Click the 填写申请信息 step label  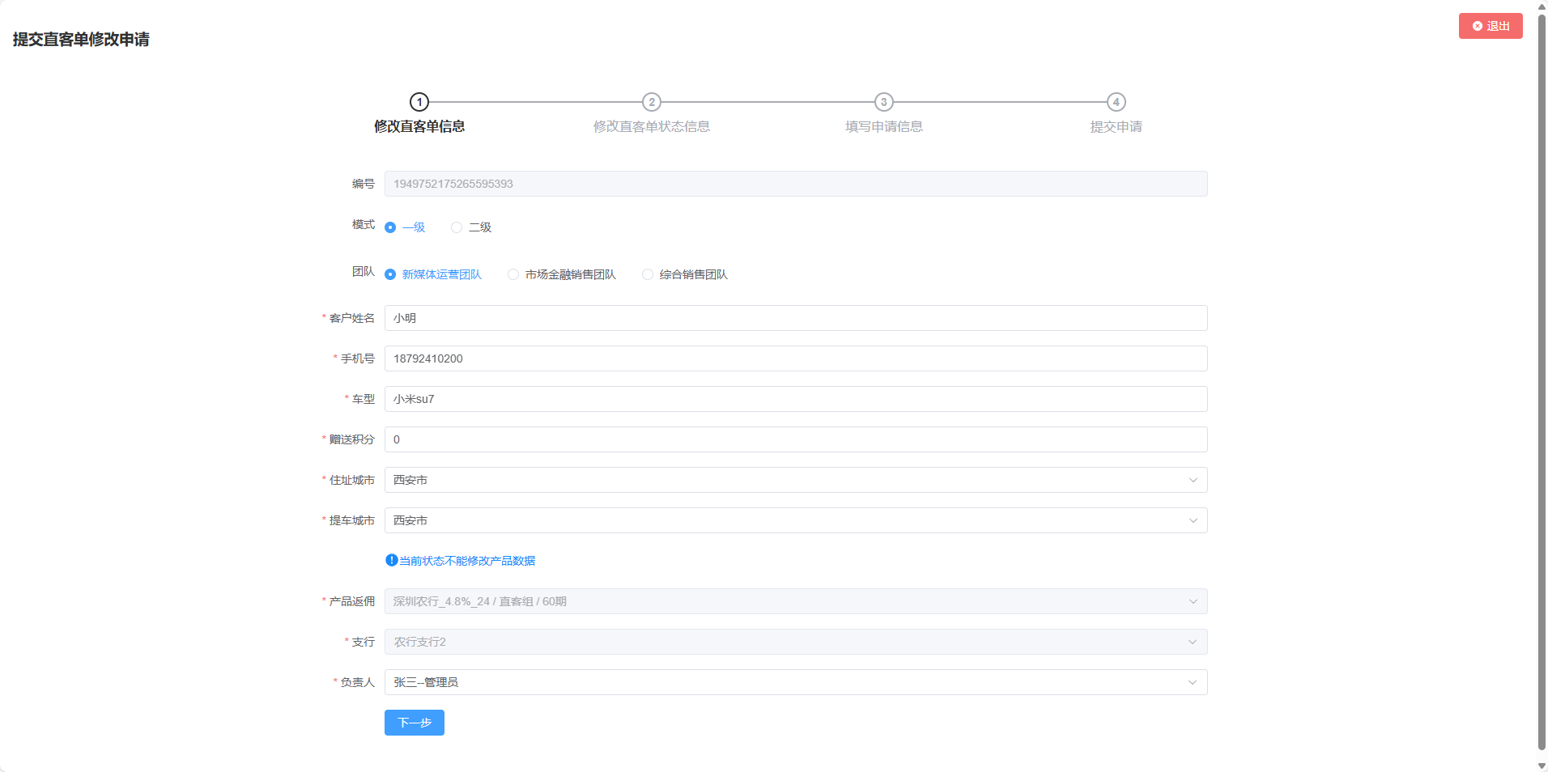(884, 126)
